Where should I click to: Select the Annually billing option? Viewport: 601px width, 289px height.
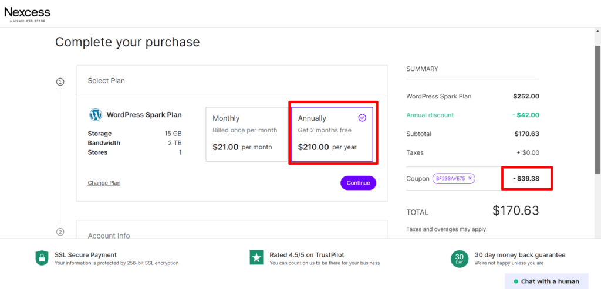(x=332, y=134)
